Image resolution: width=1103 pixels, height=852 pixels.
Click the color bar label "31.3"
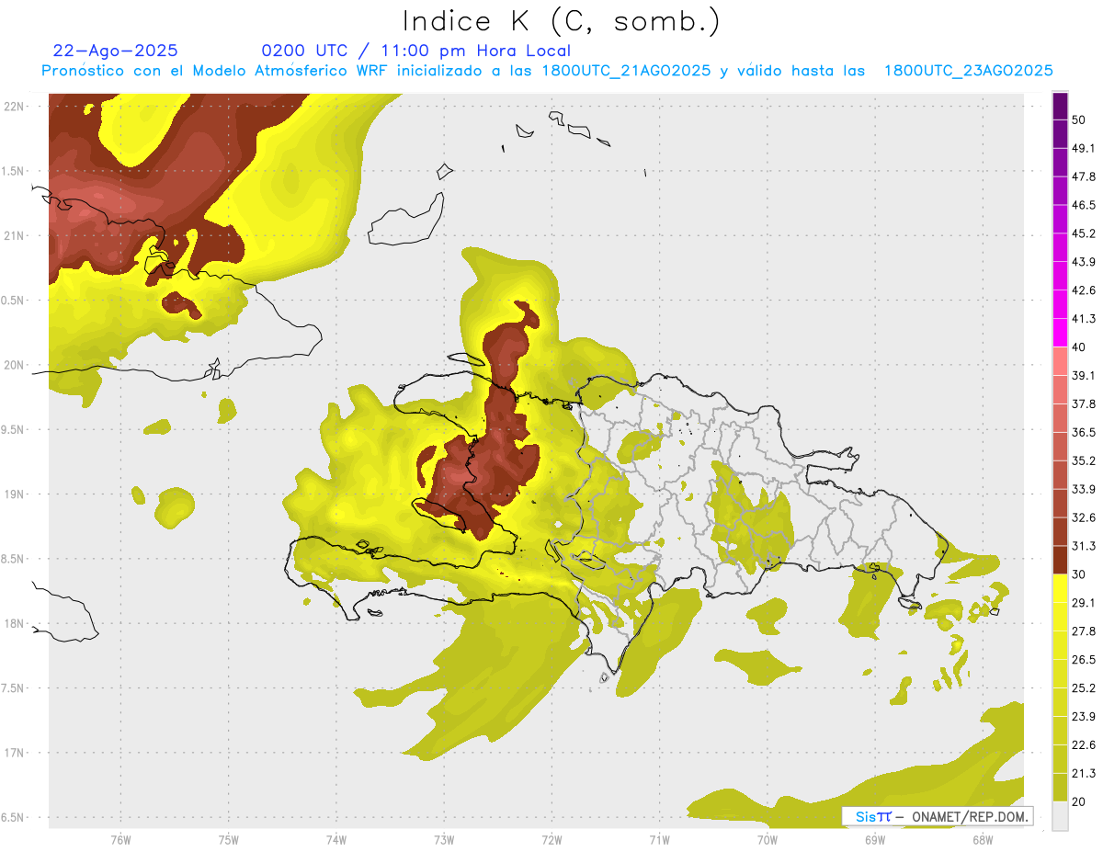[x=1084, y=546]
